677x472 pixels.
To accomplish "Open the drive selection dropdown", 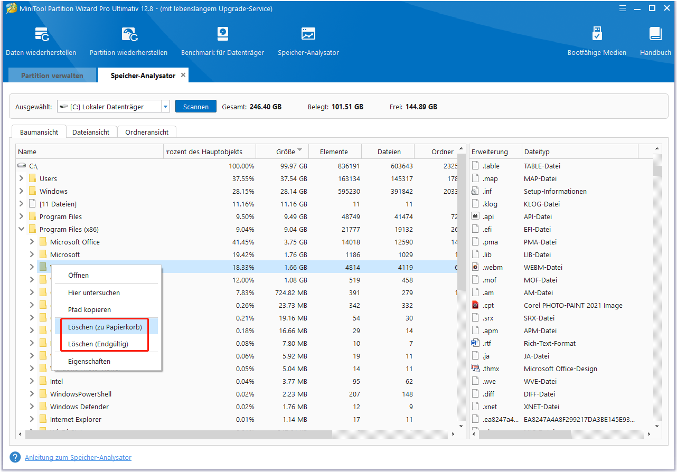I will pos(165,107).
